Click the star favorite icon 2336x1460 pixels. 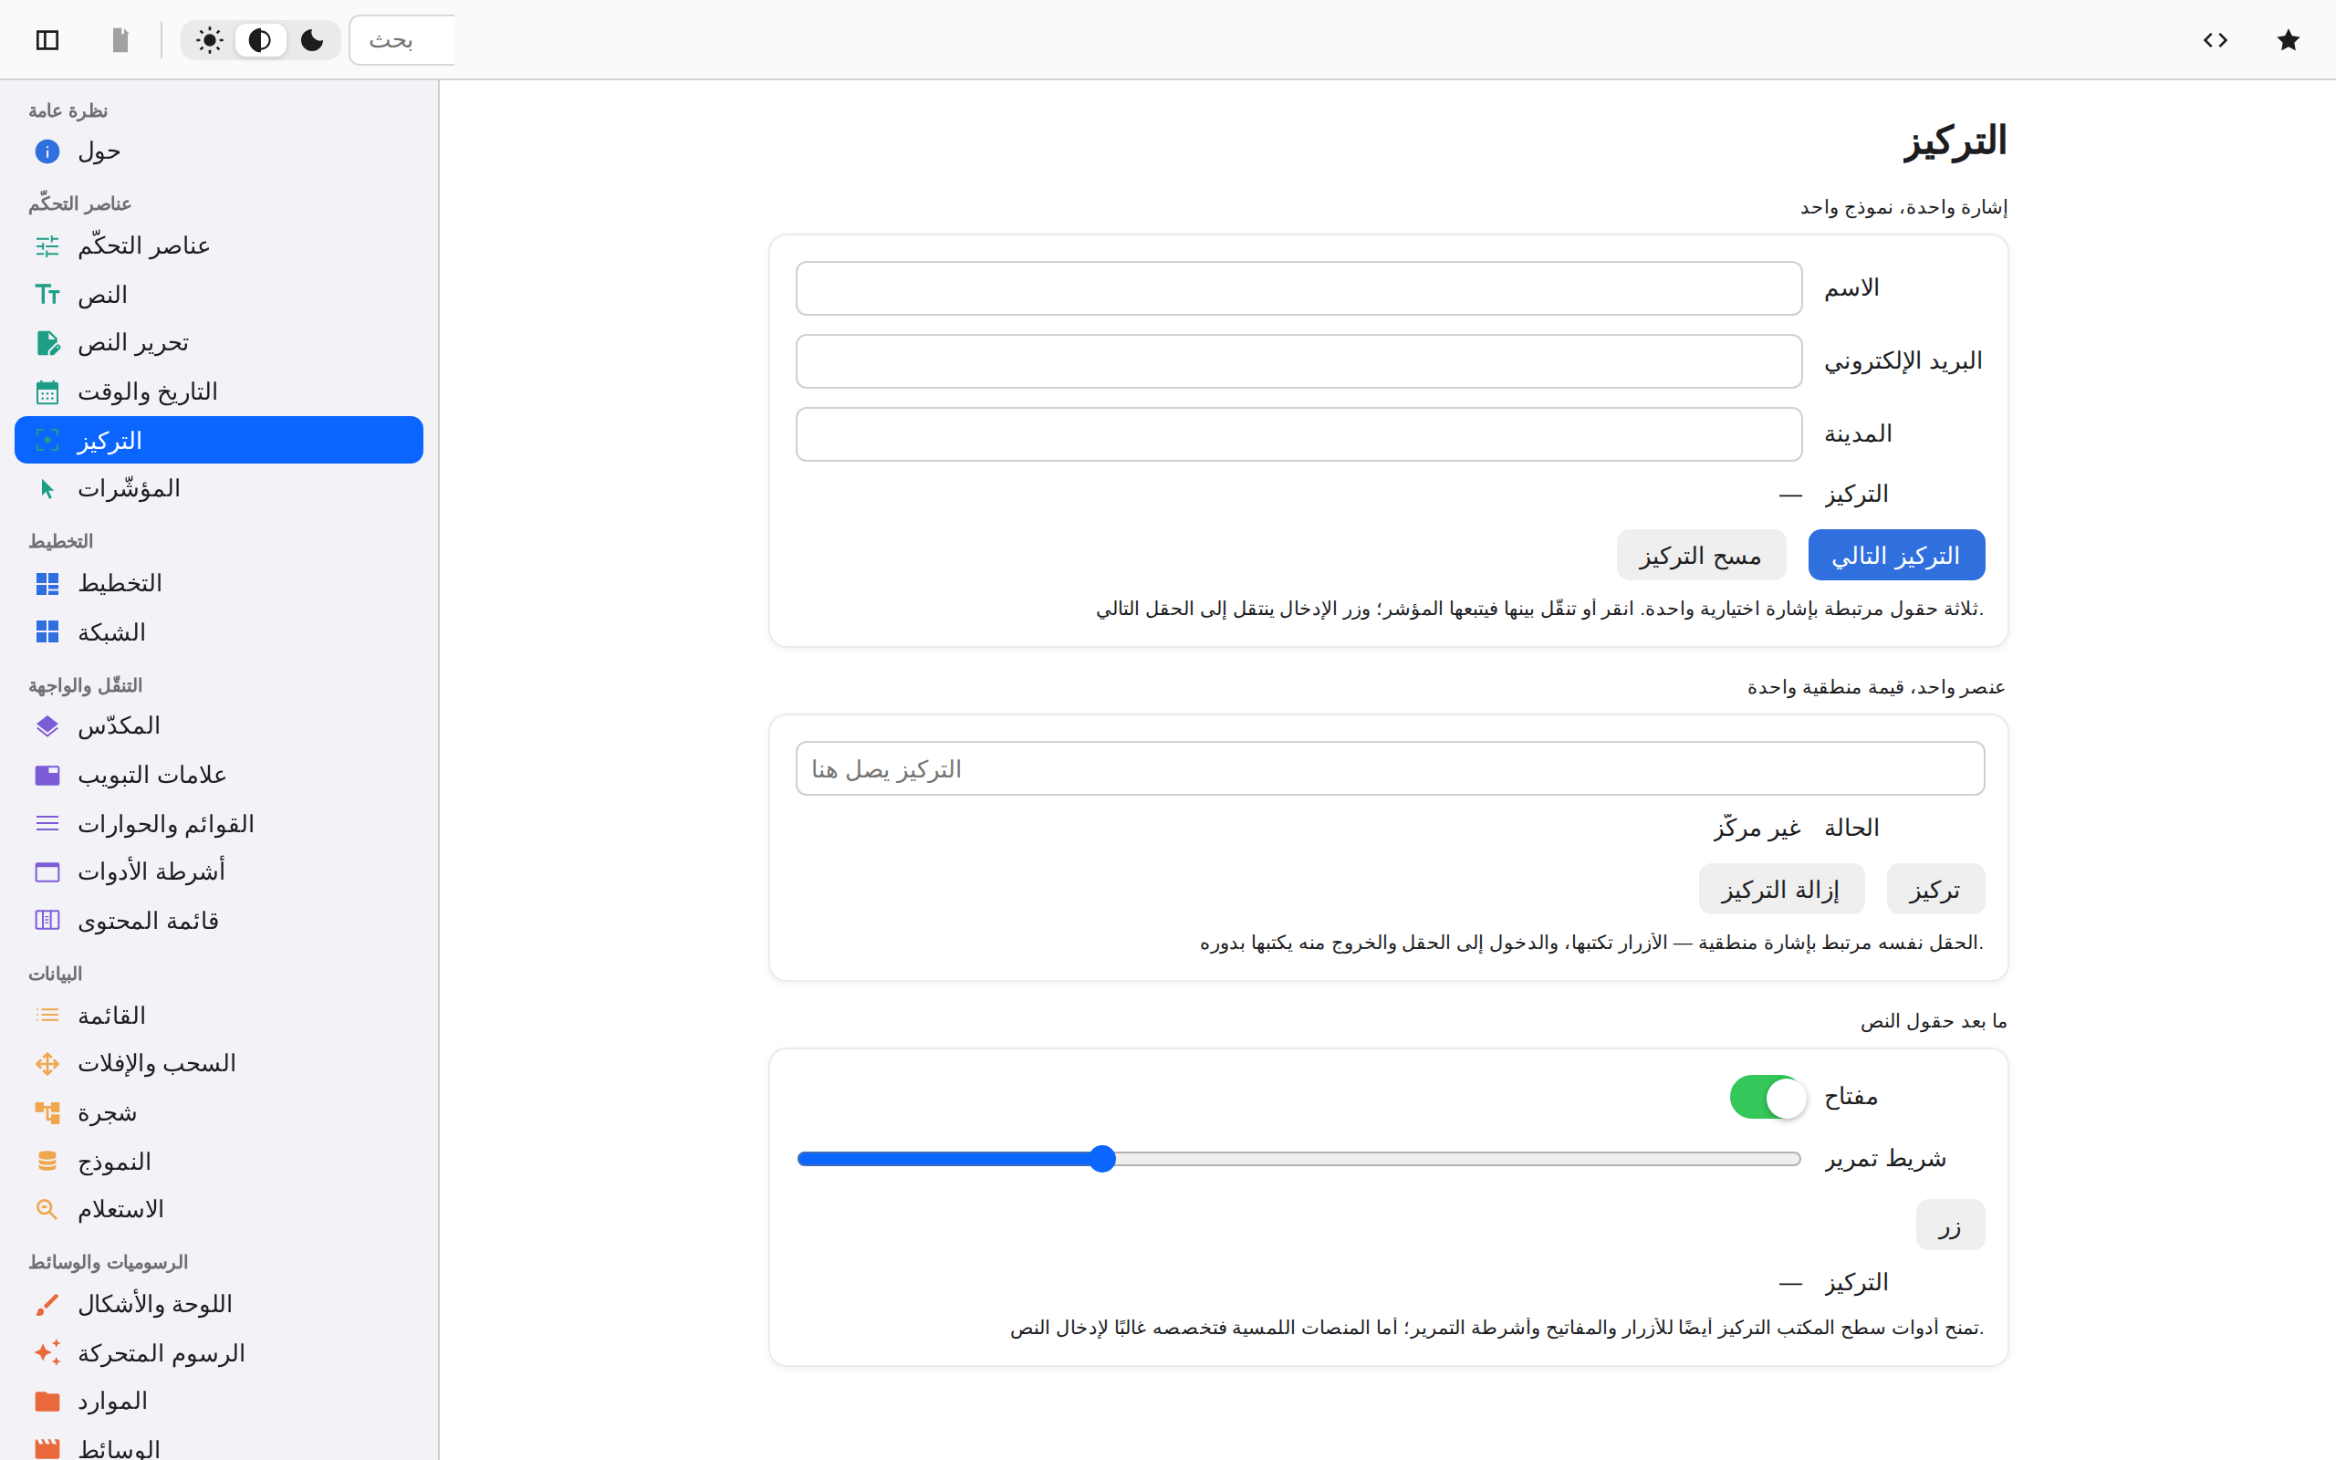tap(2289, 39)
